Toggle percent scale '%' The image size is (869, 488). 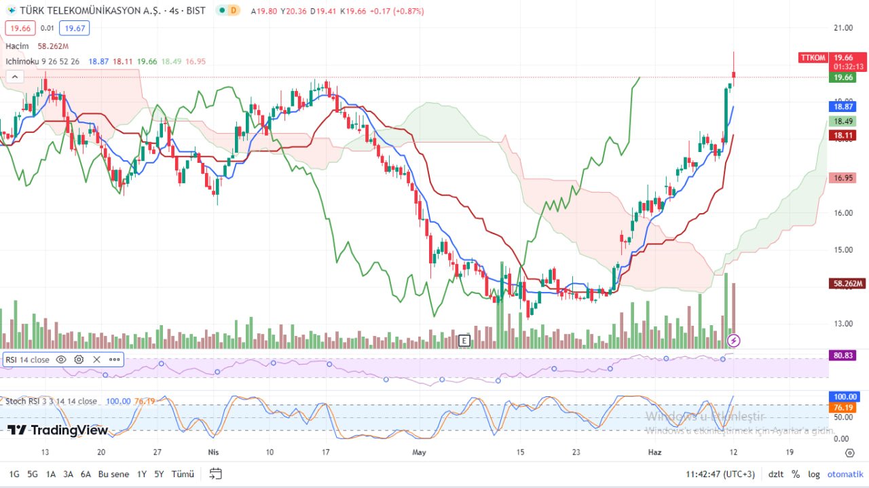[796, 474]
